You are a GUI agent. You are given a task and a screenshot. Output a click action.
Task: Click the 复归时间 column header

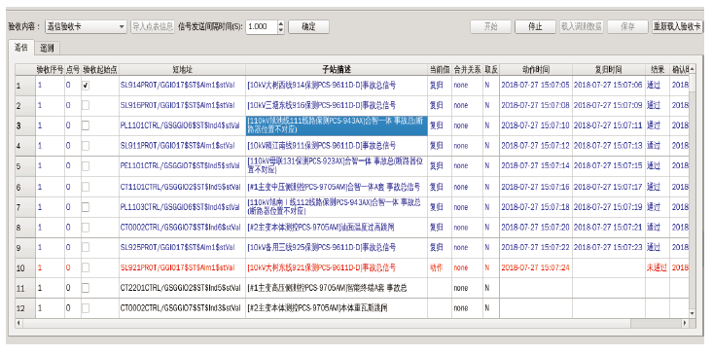point(609,69)
